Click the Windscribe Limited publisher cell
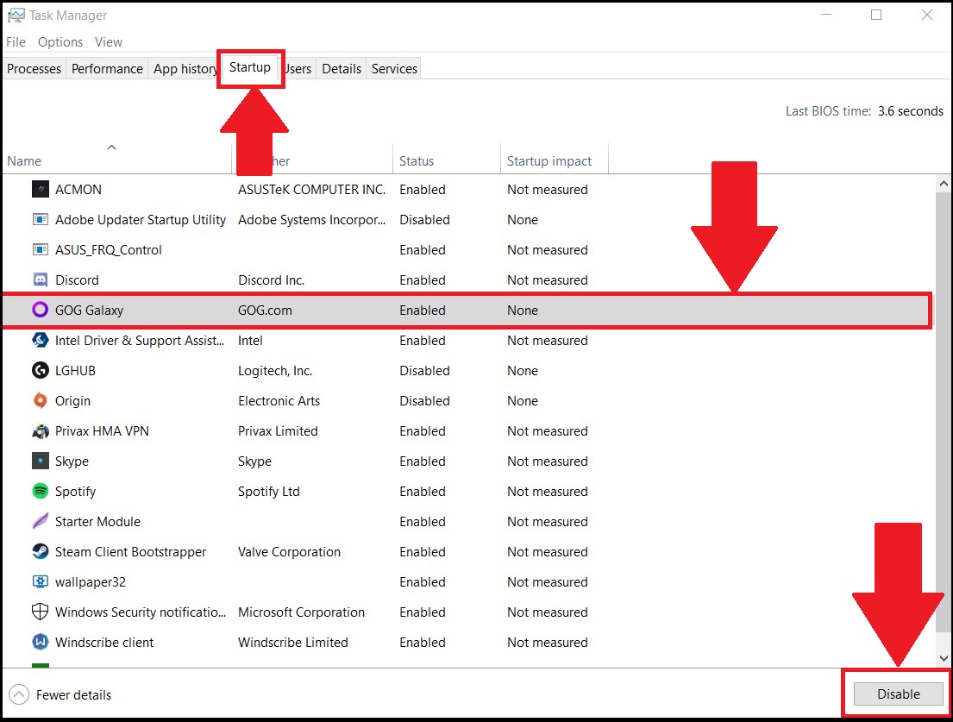 (x=293, y=642)
